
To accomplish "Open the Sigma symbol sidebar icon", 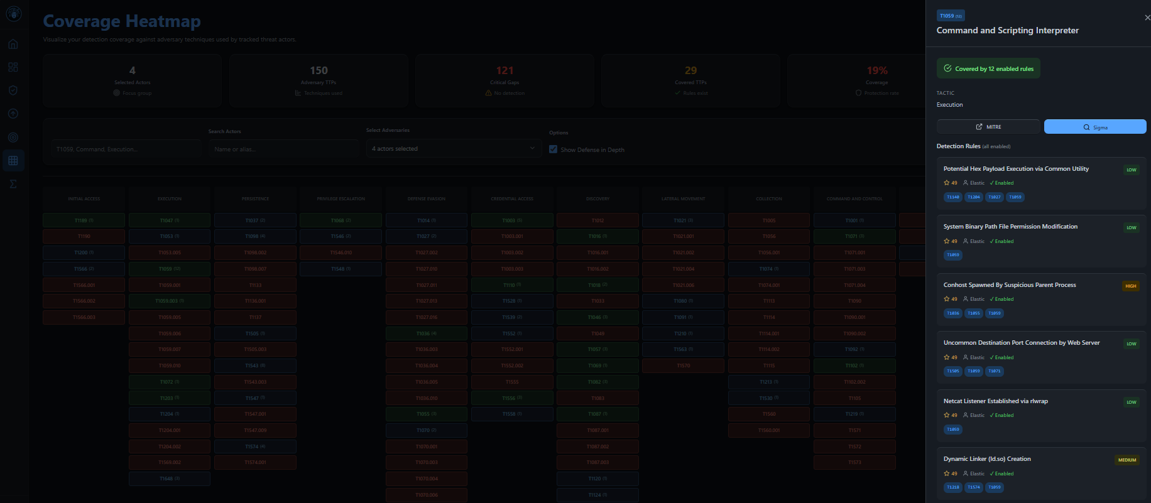I will [x=13, y=184].
